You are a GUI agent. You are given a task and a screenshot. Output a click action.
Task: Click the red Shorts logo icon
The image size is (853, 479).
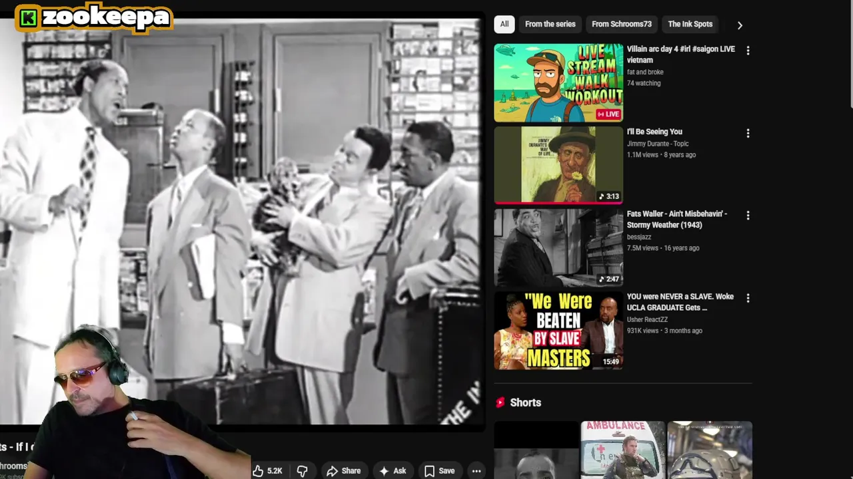(x=500, y=402)
